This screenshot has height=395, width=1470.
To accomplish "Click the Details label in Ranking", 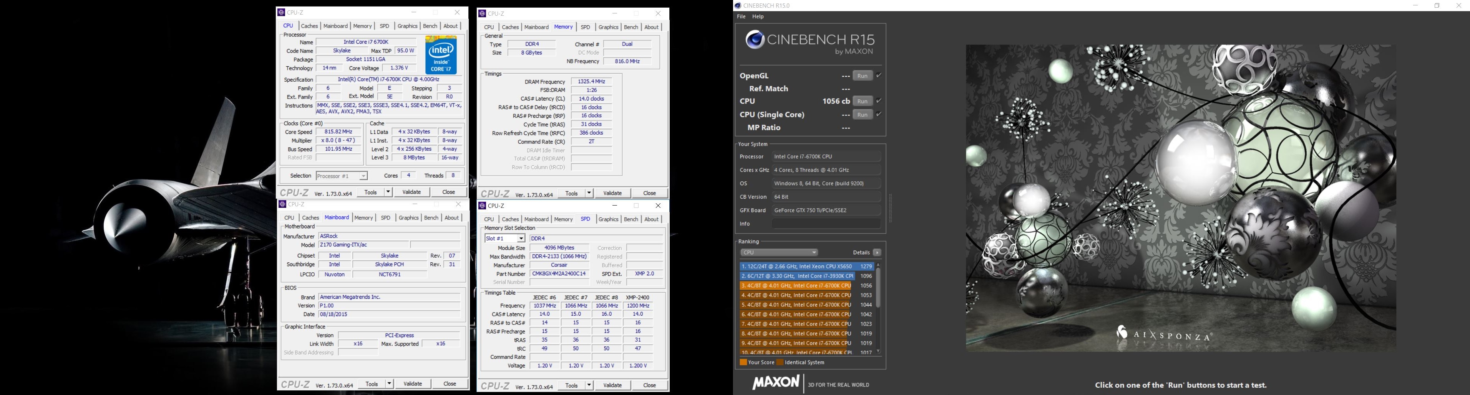I will (861, 252).
